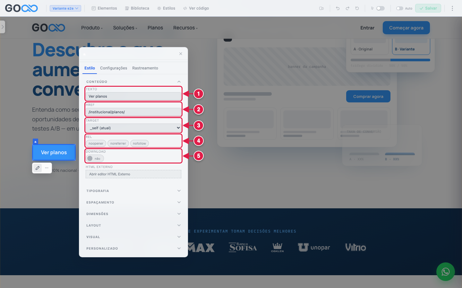Click the redo arrow icon
This screenshot has height=288, width=462.
click(347, 8)
